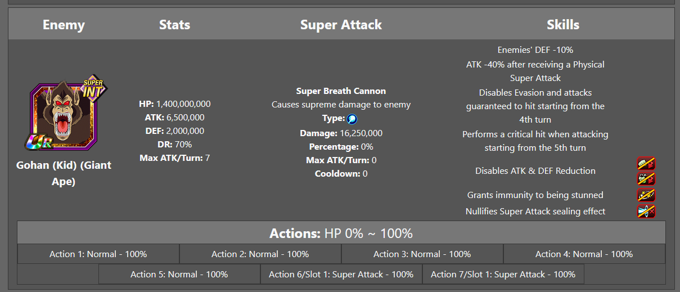This screenshot has height=292, width=680.
Task: Select Action 7/Slot 1: Super Attack cell
Action: (503, 275)
